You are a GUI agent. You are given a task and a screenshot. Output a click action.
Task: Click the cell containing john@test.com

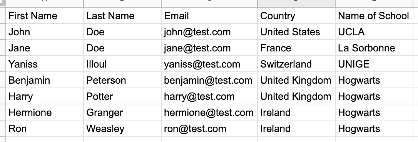(x=209, y=32)
